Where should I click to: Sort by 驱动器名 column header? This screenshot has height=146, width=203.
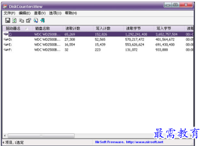17,28
